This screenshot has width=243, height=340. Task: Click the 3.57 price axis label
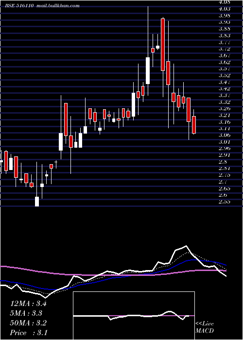tap(224, 69)
